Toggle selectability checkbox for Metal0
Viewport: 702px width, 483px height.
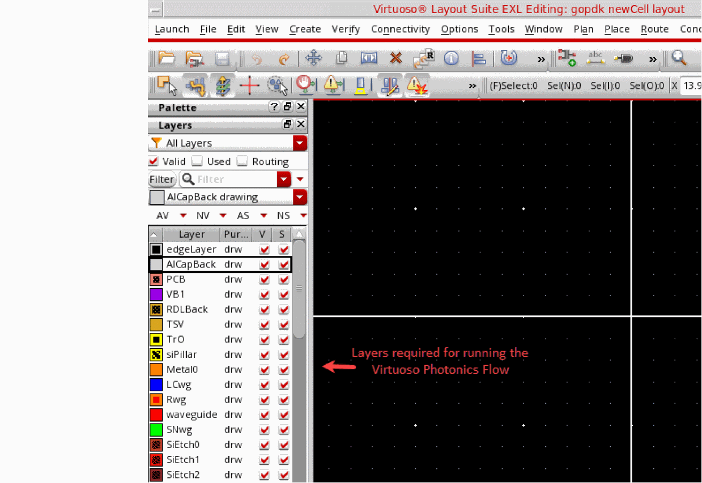tap(284, 369)
